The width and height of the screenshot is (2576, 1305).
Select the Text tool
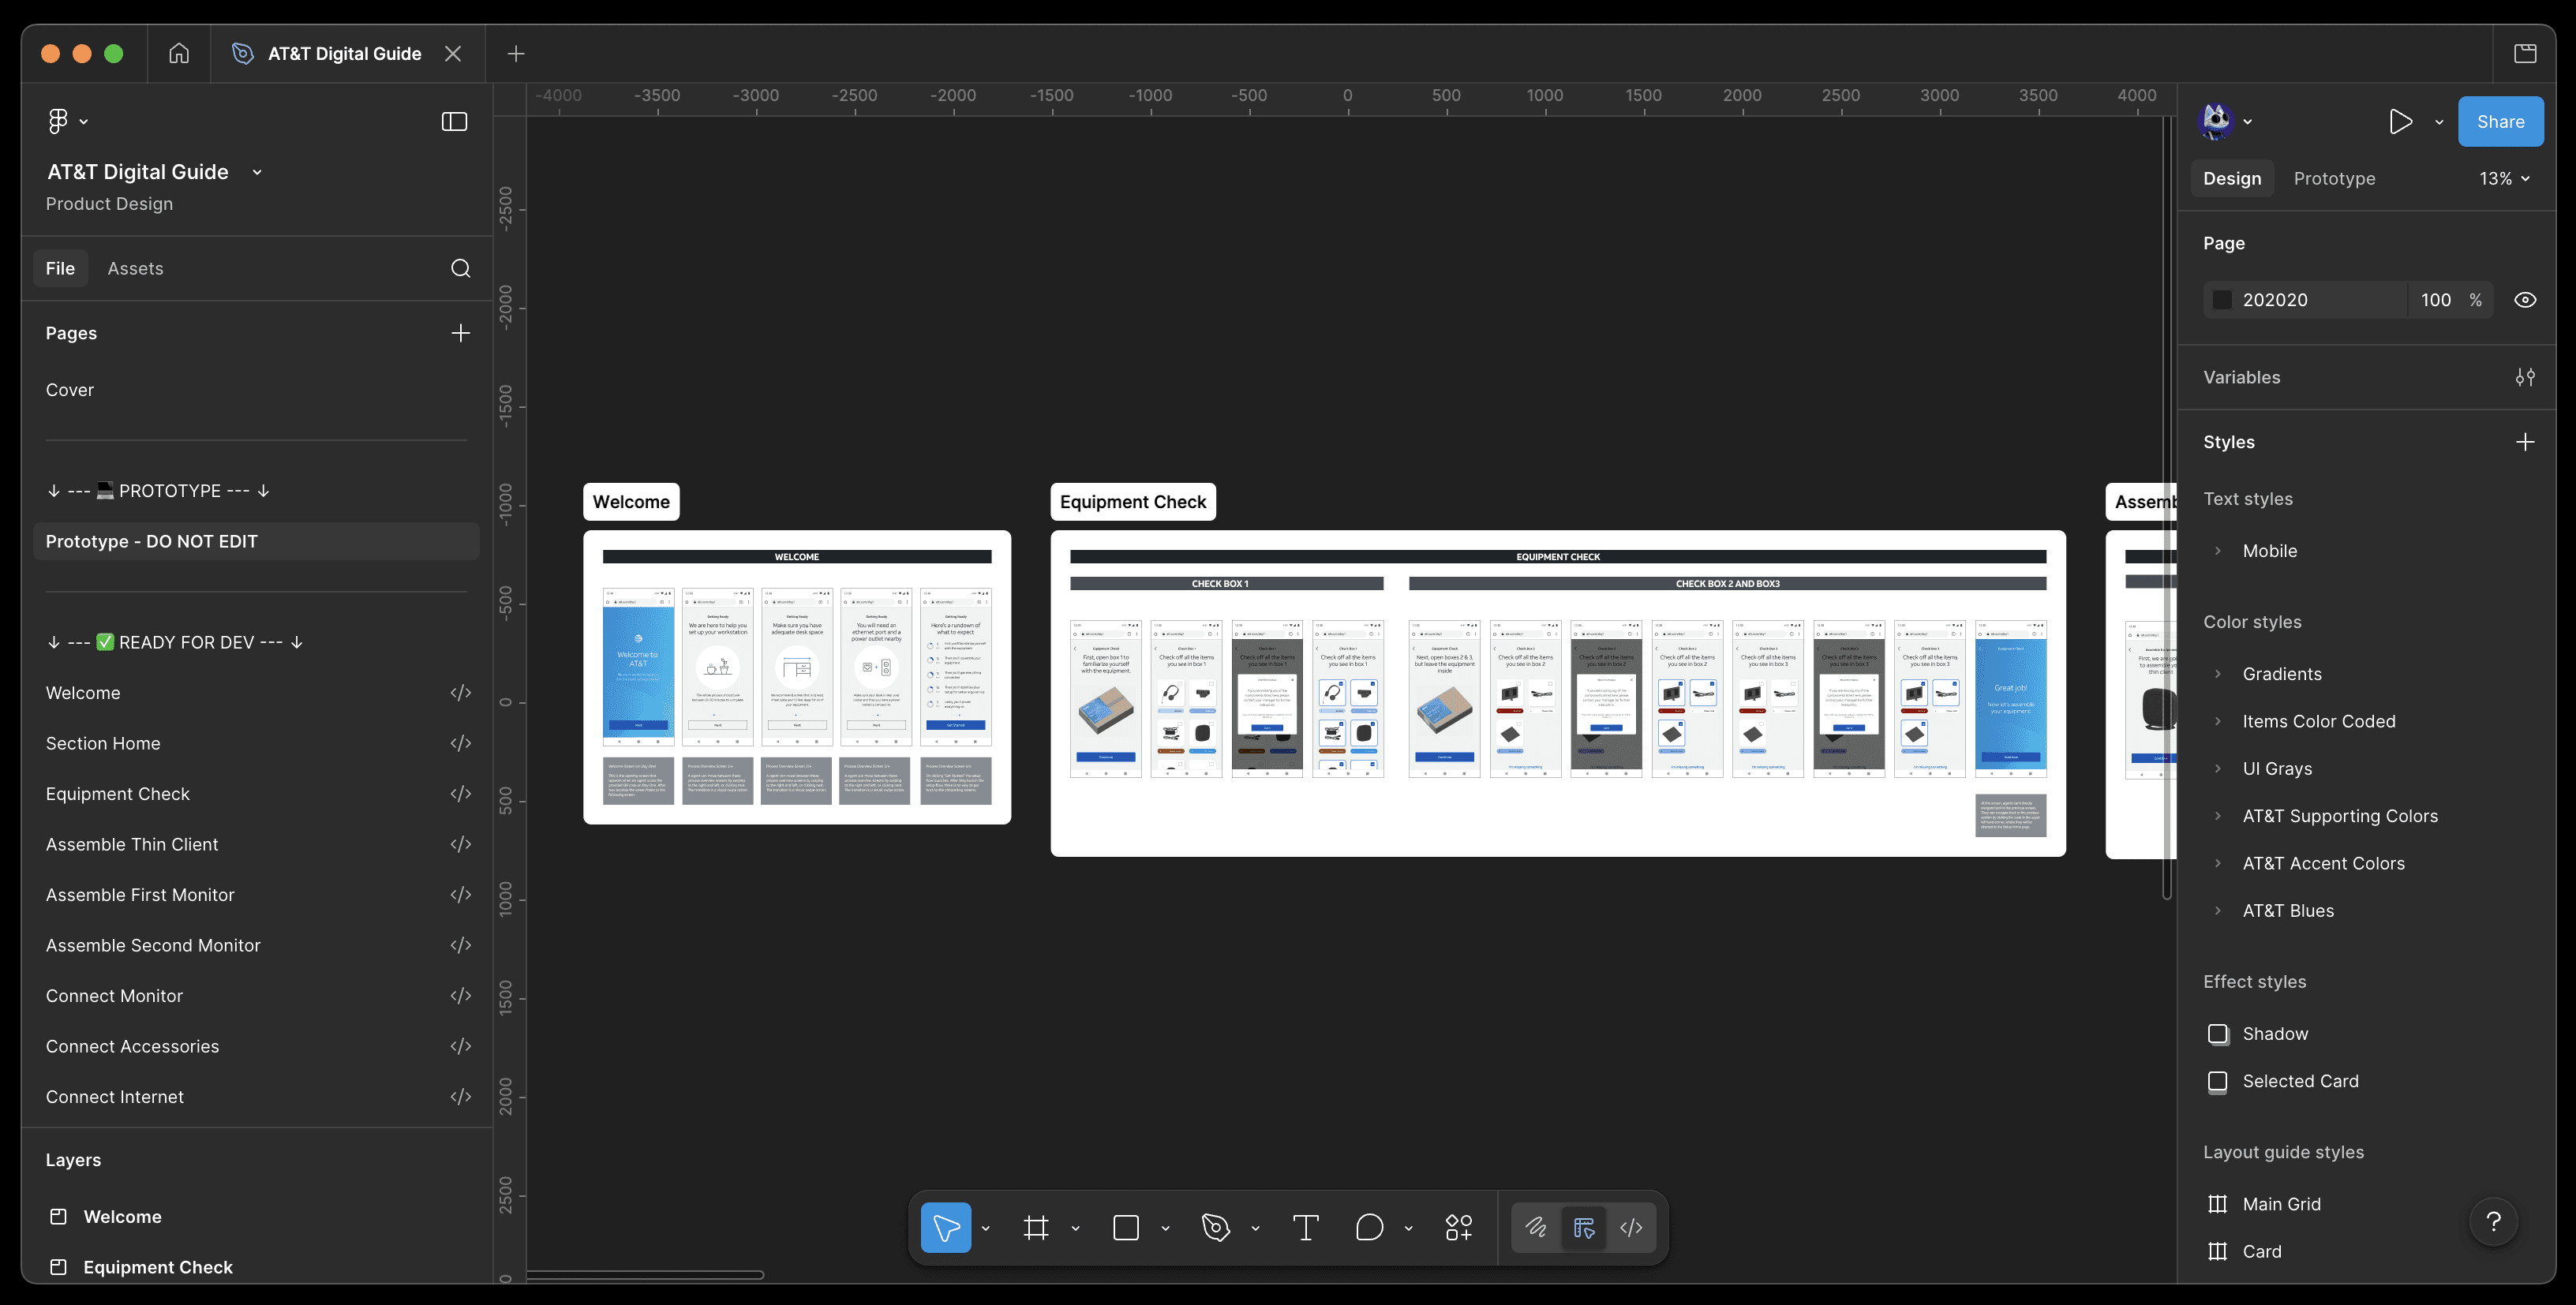(1305, 1227)
